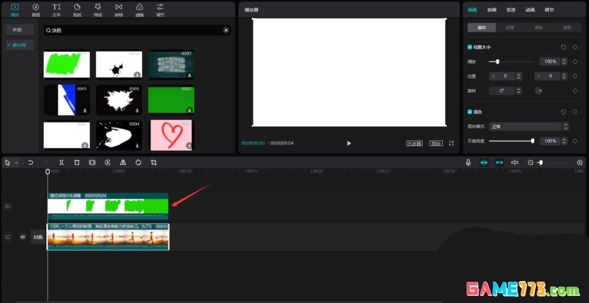Click the delete trash icon in timeline toolbar
Viewport: 589px width, 303px height.
pos(77,162)
